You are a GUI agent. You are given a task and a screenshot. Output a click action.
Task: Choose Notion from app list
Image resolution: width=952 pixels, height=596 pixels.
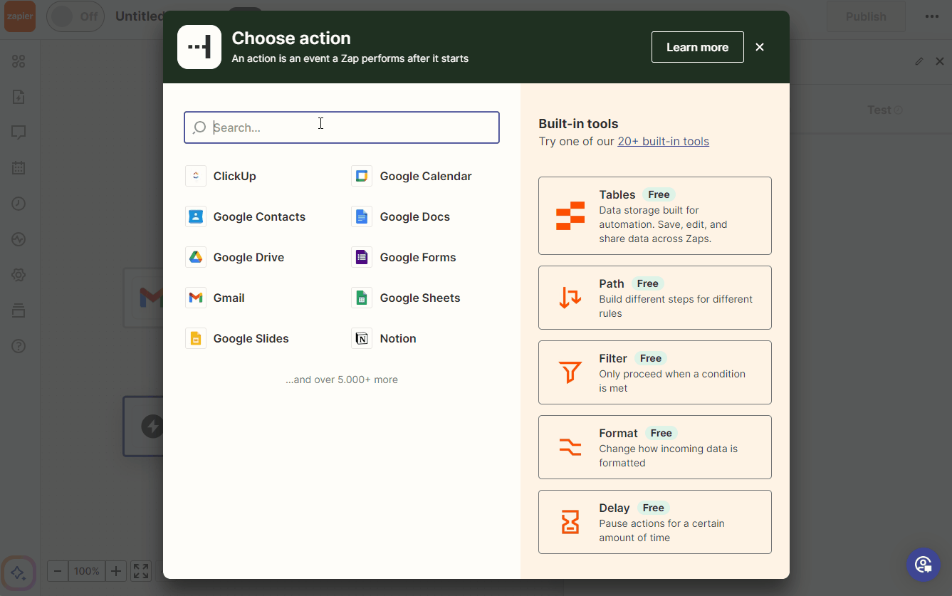[384, 338]
